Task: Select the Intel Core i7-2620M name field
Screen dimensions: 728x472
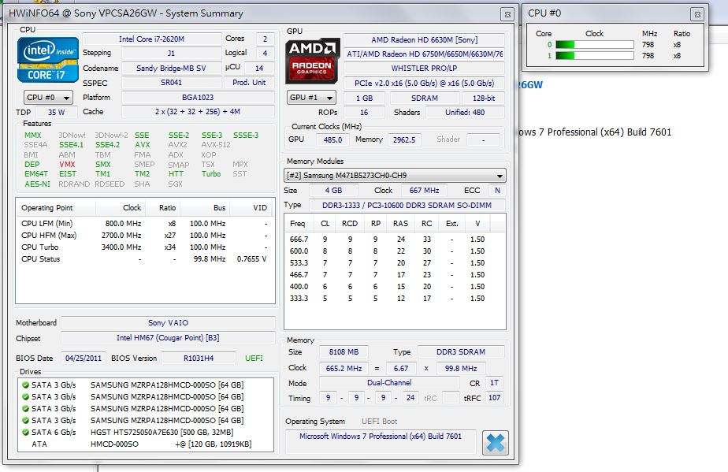Action: point(152,39)
